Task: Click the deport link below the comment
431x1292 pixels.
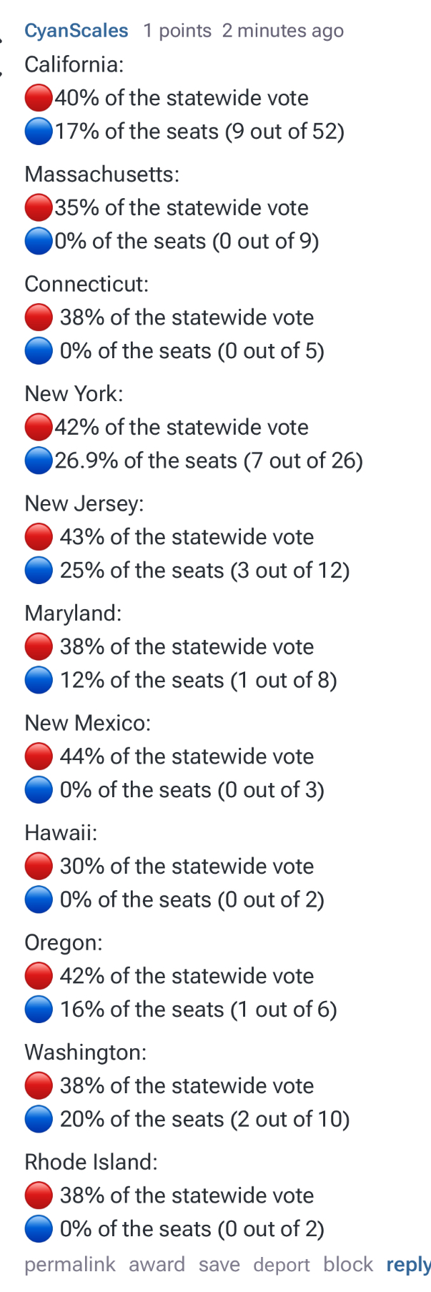Action: point(282,1265)
